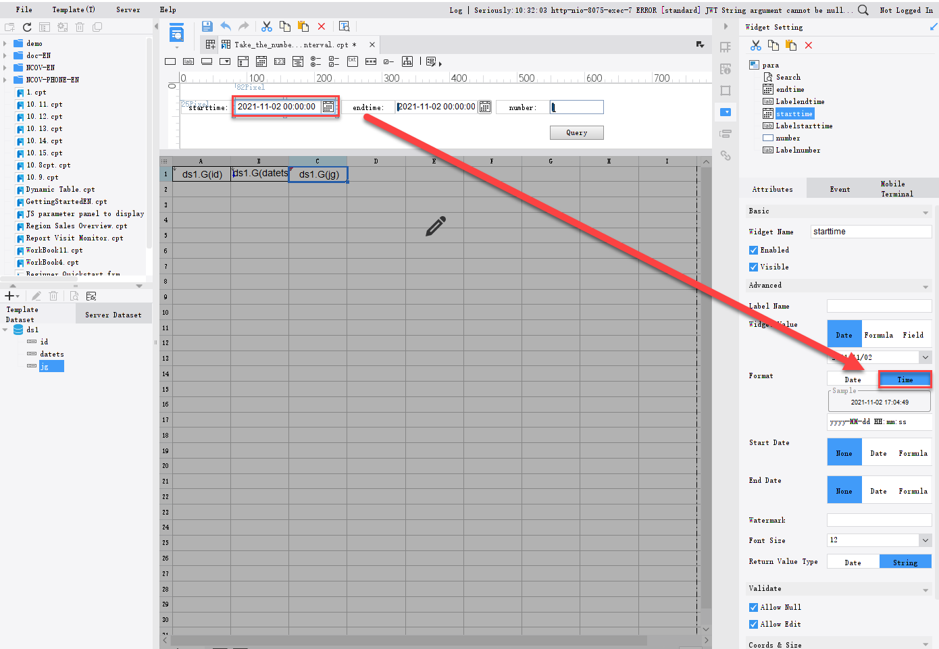The height and width of the screenshot is (649, 939).
Task: Expand the NCOV-EN folder
Action: (5, 68)
